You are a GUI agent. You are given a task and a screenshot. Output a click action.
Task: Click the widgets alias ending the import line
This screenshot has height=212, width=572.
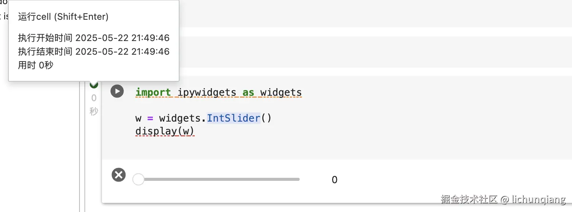[x=281, y=92]
